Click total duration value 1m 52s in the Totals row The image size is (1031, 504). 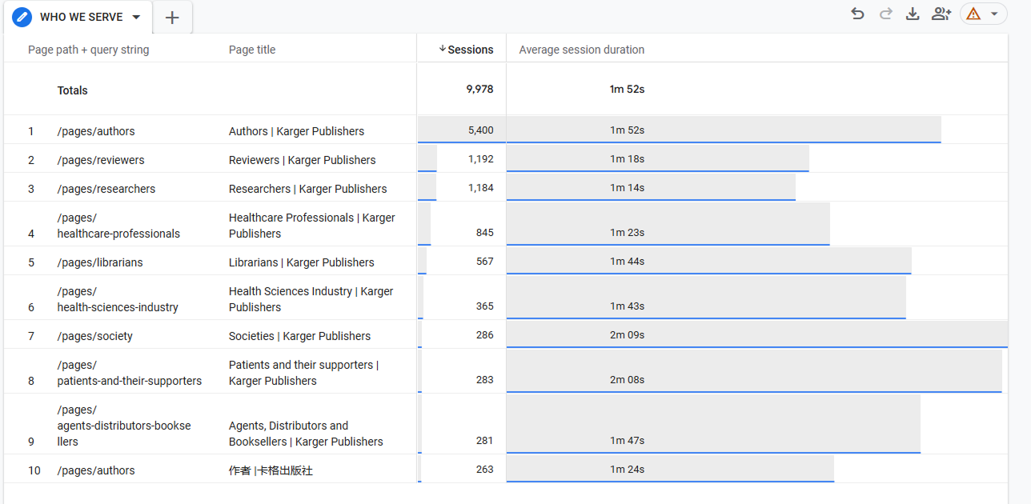(627, 89)
